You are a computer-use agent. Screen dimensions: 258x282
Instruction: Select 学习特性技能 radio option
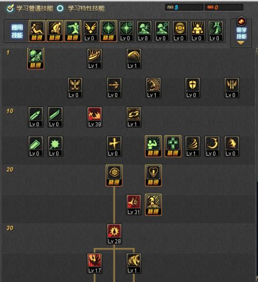60,8
